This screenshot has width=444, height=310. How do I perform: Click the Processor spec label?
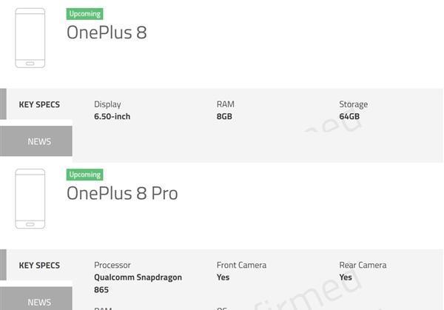click(112, 265)
